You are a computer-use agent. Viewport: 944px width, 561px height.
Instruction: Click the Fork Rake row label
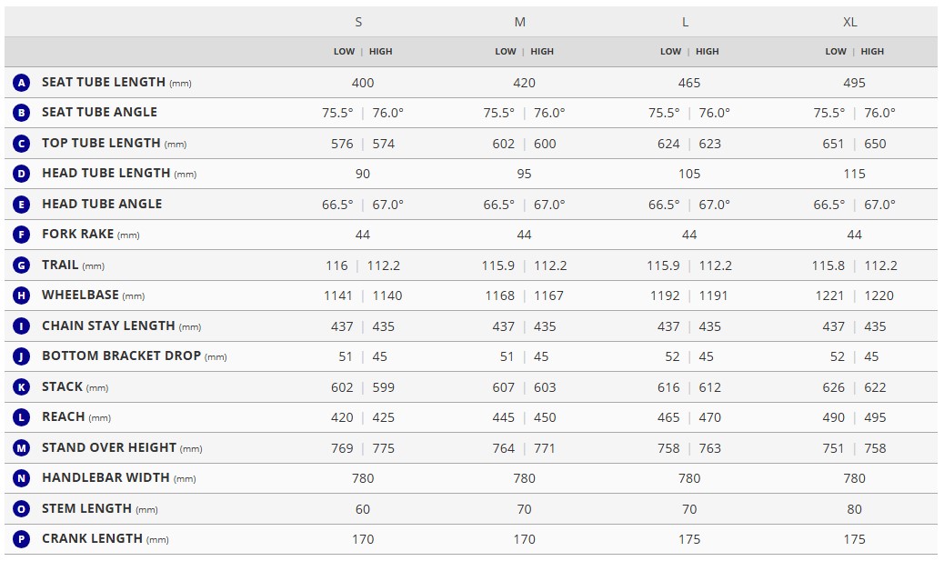pyautogui.click(x=90, y=235)
